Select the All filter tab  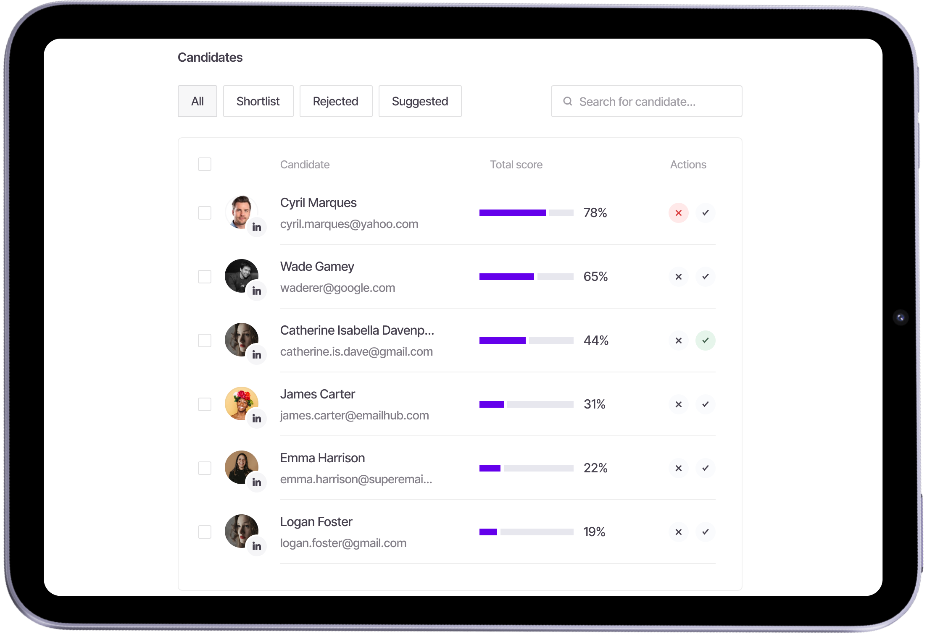(197, 101)
